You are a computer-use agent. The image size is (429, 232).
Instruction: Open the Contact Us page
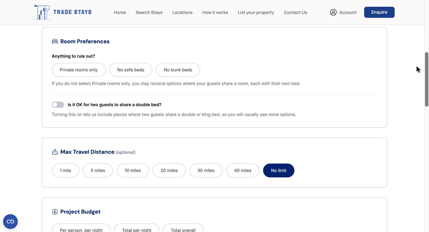click(295, 12)
